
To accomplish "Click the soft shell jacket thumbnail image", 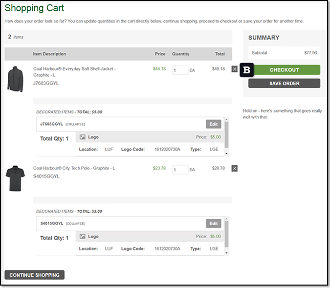I will click(x=15, y=79).
